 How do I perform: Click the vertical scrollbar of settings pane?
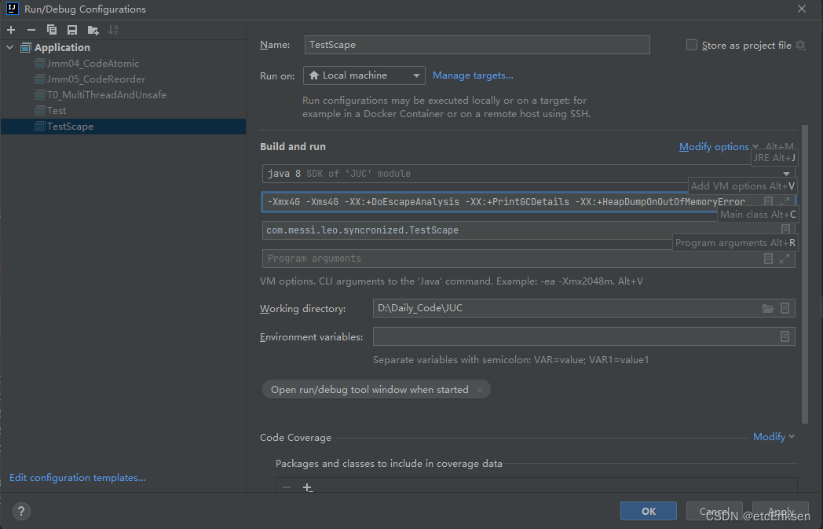click(805, 274)
